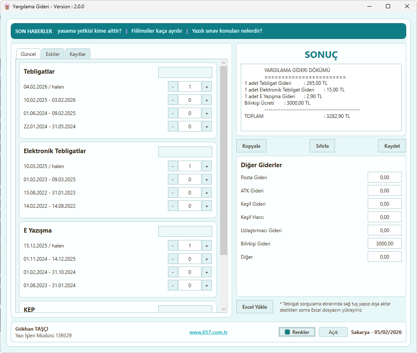Open news 'Yazılı sınav konuları nelerdir?'
The height and width of the screenshot is (353, 417).
(x=227, y=31)
